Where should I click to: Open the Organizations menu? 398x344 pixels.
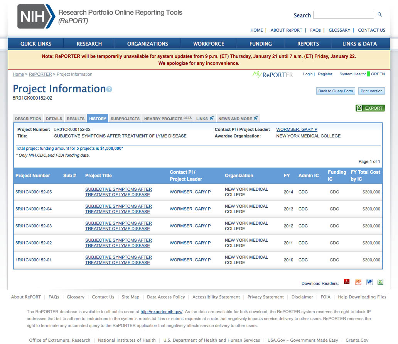coord(147,44)
